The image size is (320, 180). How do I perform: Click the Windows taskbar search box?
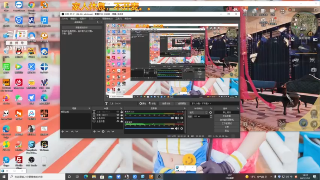coord(37,176)
